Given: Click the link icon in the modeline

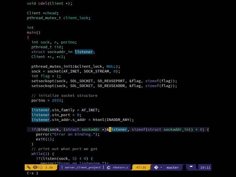Looking at the screenshot, I should tap(29, 167).
